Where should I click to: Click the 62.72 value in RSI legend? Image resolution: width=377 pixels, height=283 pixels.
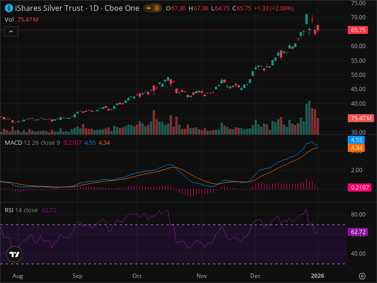(49, 210)
